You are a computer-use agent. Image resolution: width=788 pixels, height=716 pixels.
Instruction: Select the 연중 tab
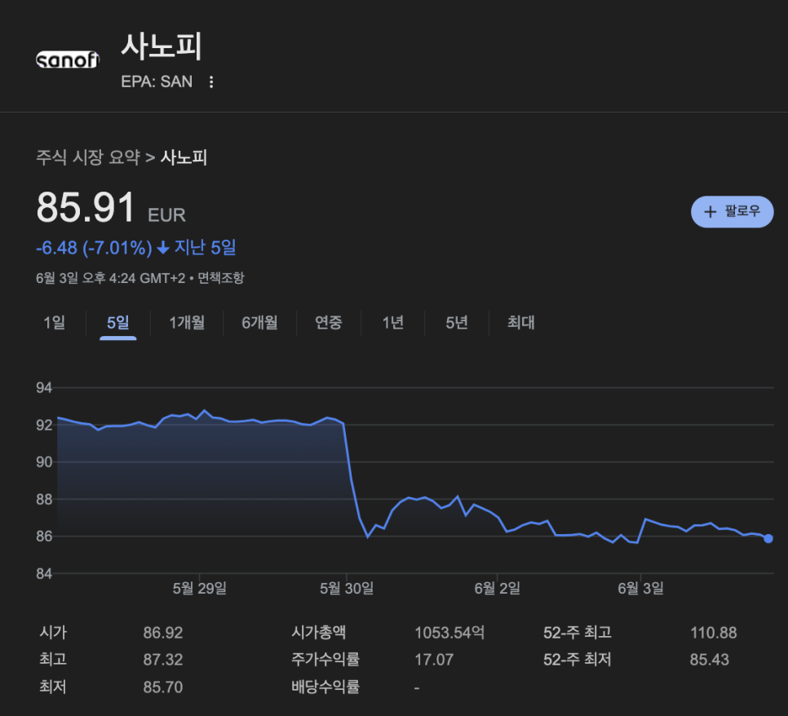point(329,323)
